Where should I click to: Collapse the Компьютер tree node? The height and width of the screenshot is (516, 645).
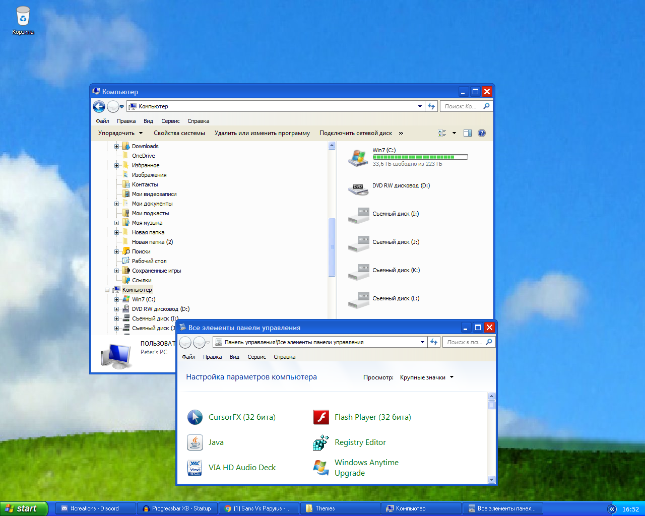(x=107, y=290)
